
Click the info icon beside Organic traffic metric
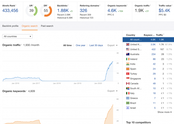pyautogui.click(x=150, y=5)
